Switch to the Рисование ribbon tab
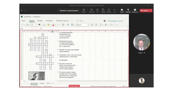The height and width of the screenshot is (97, 173). click(49, 21)
